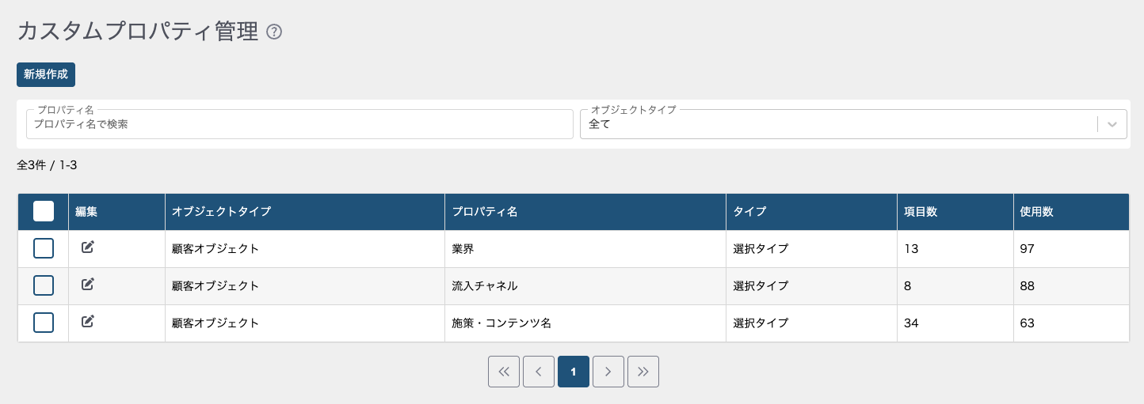Select page 1 in pagination

coord(574,372)
